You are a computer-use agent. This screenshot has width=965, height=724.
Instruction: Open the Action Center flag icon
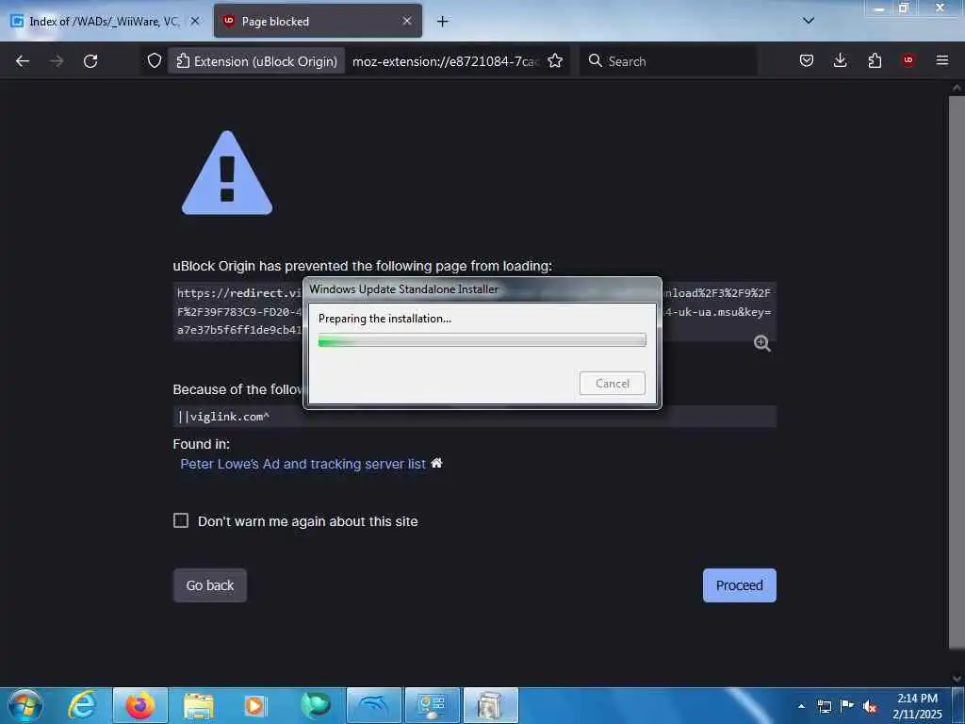[847, 706]
